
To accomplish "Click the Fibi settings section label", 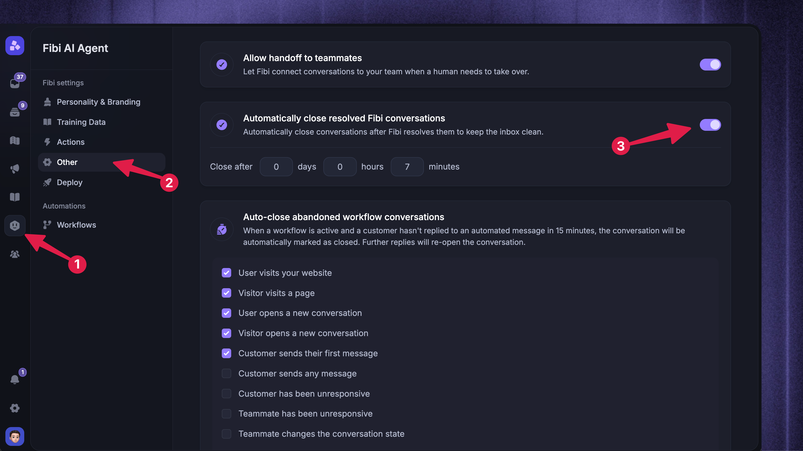I will tap(63, 83).
